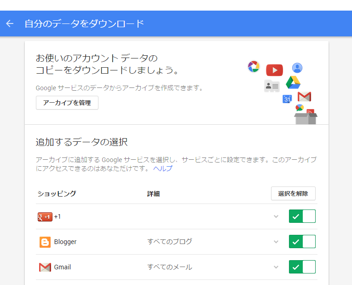Click the gray contacts card icon
352x285 pixels.
[271, 86]
